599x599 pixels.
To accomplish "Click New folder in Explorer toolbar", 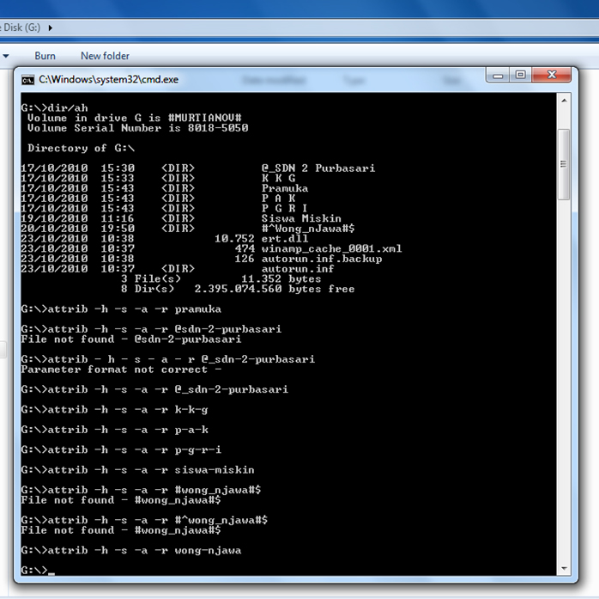I will tap(105, 56).
